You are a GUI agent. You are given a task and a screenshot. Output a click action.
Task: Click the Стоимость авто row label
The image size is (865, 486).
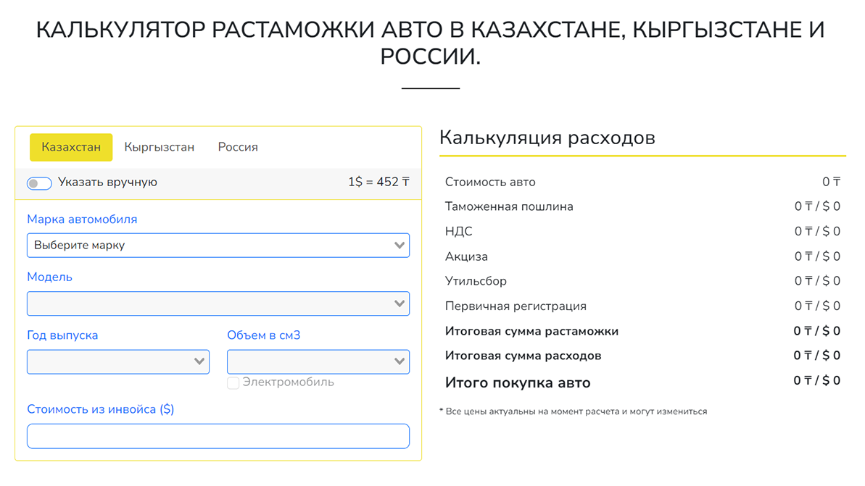[x=490, y=182]
